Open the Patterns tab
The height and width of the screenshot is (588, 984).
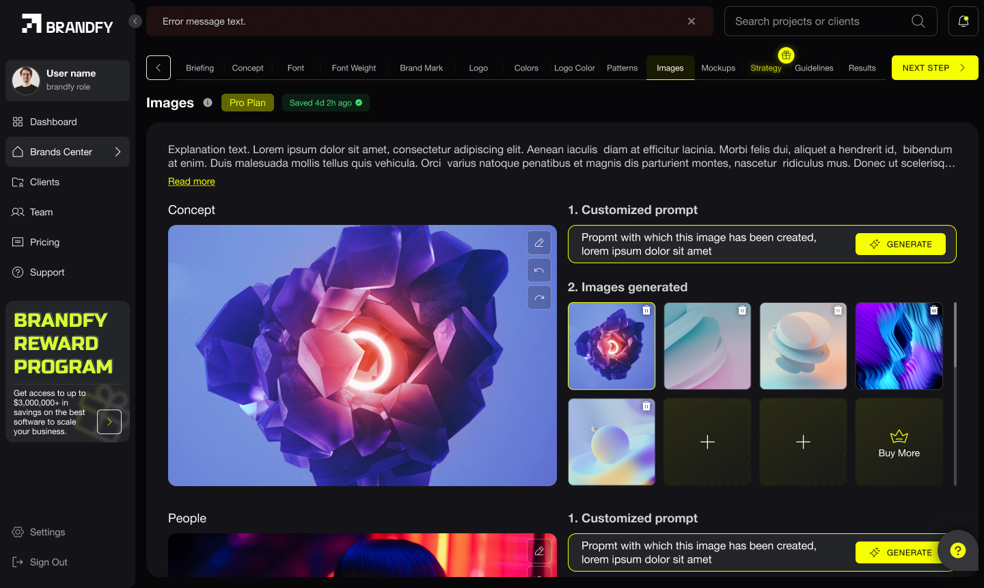coord(622,68)
